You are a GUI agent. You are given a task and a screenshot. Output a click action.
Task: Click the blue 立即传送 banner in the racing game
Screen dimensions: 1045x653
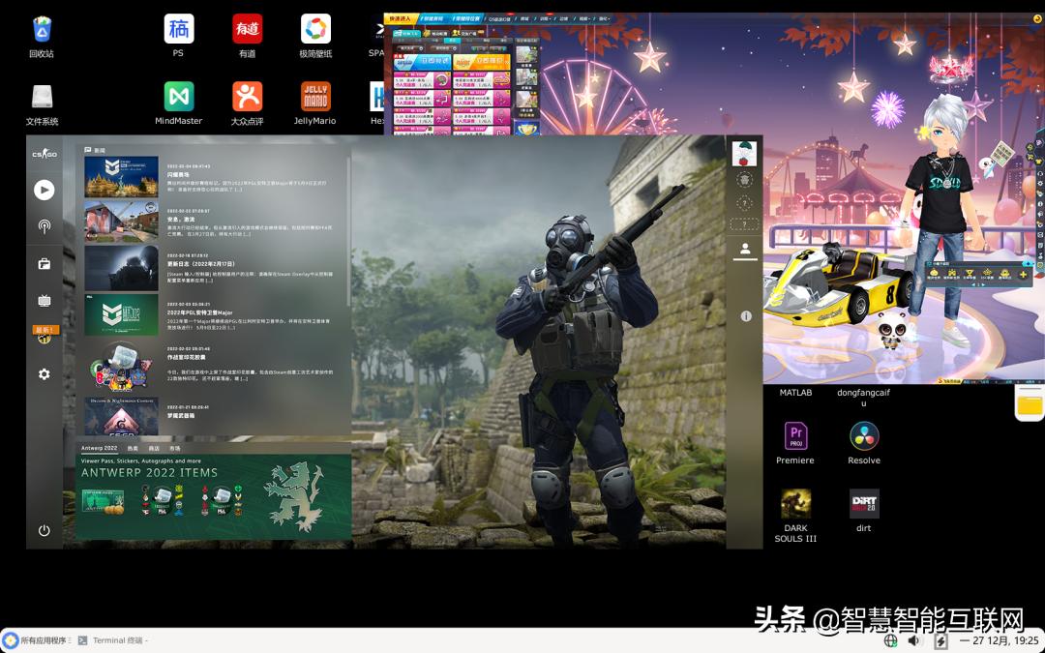(422, 62)
